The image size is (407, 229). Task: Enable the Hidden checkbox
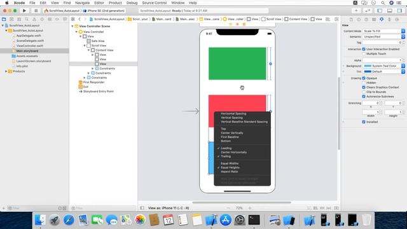tap(364, 83)
